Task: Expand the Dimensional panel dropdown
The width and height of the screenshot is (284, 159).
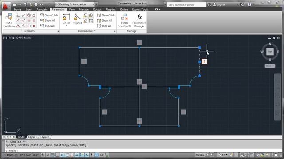Action: click(87, 31)
